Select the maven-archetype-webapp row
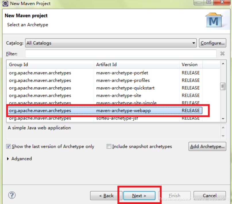232x204 pixels. coord(105,111)
